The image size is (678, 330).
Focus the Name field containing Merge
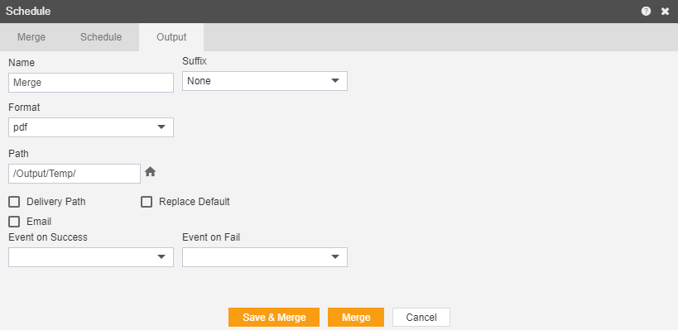[91, 83]
